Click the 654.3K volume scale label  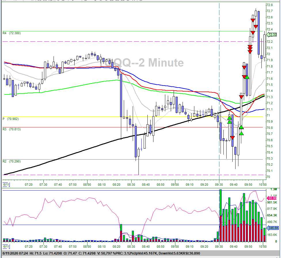coord(272,215)
